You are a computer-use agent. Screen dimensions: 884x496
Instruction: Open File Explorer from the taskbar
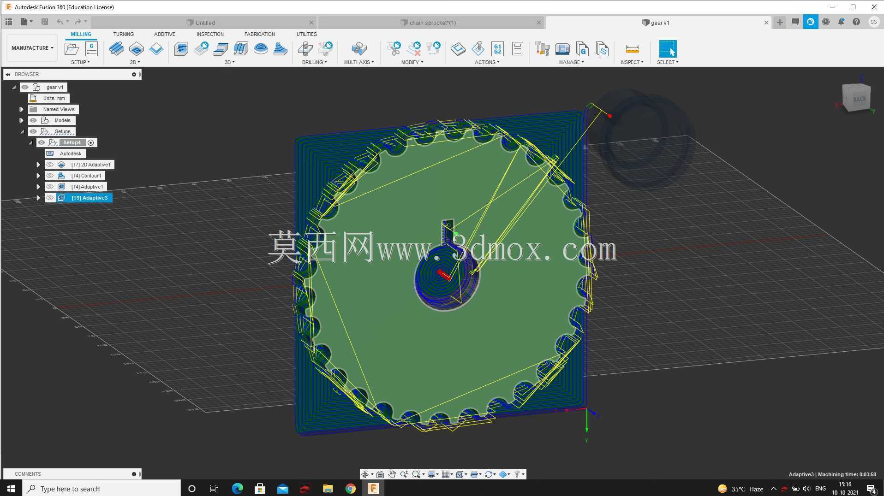[x=328, y=489]
